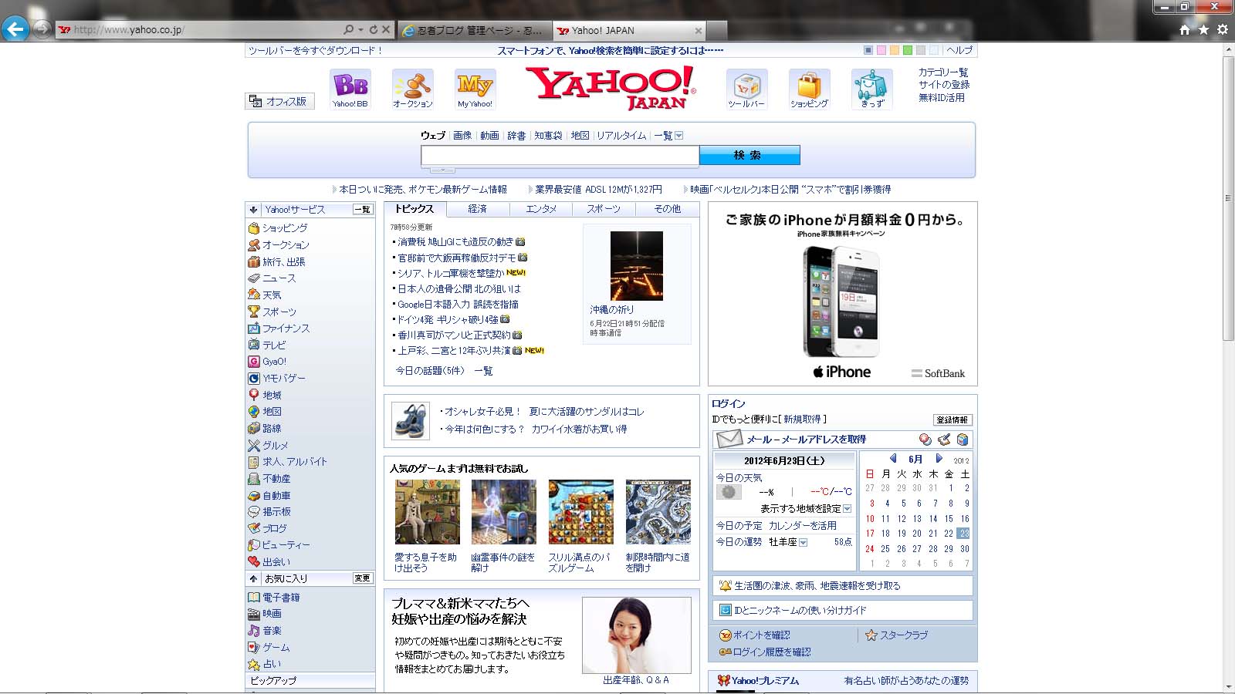Collapse the お気に入り section arrow
Viewport: 1235px width, 694px height.
tap(253, 578)
